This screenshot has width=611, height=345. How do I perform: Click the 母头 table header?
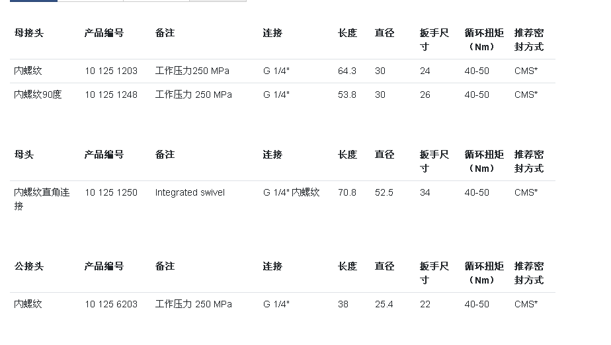click(x=24, y=155)
